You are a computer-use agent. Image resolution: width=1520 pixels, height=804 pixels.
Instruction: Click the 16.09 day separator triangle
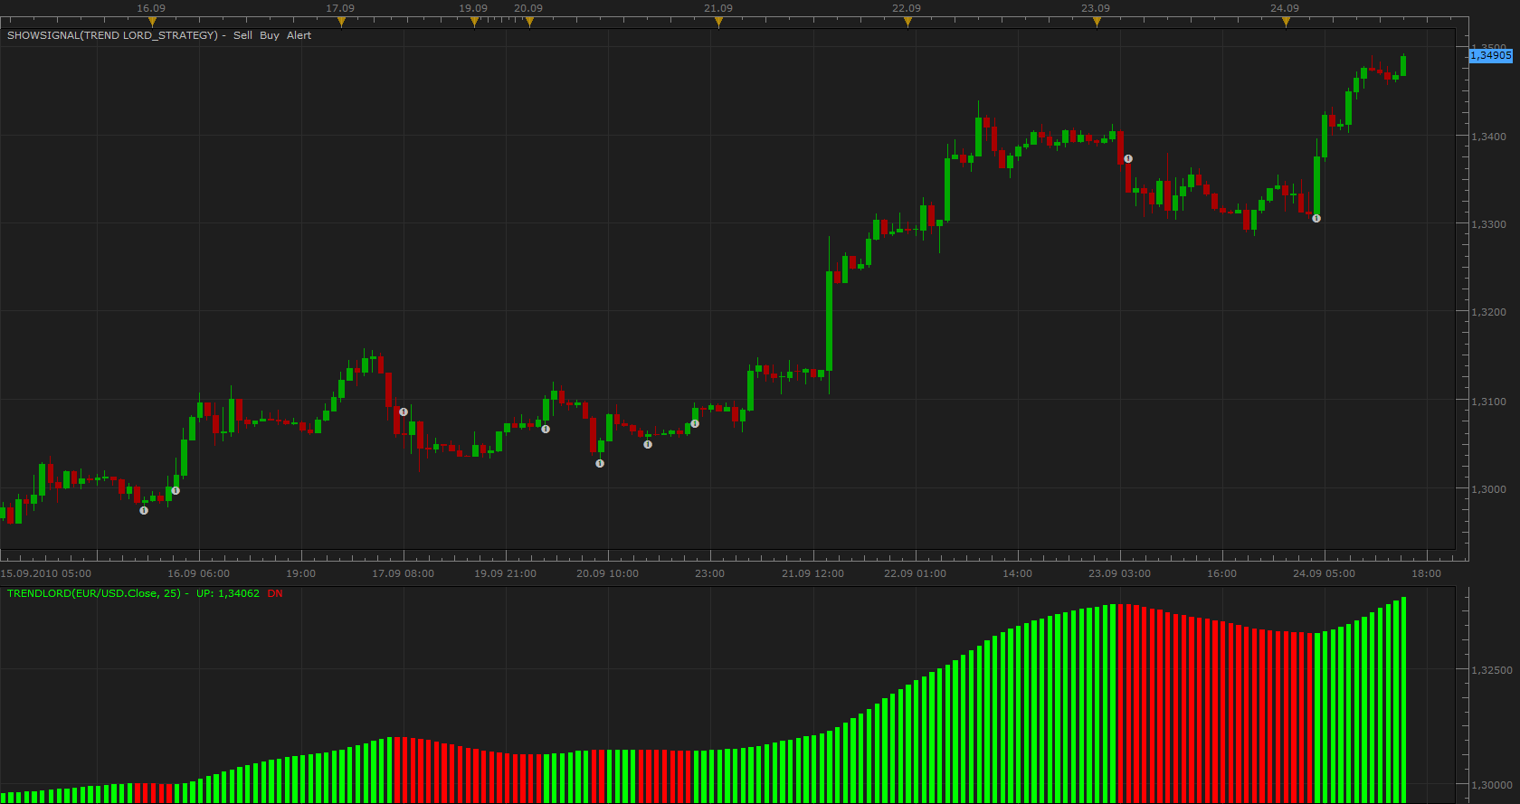click(x=152, y=22)
